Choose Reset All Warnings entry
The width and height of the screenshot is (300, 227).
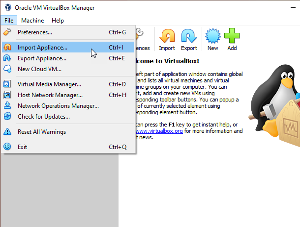[68, 132]
